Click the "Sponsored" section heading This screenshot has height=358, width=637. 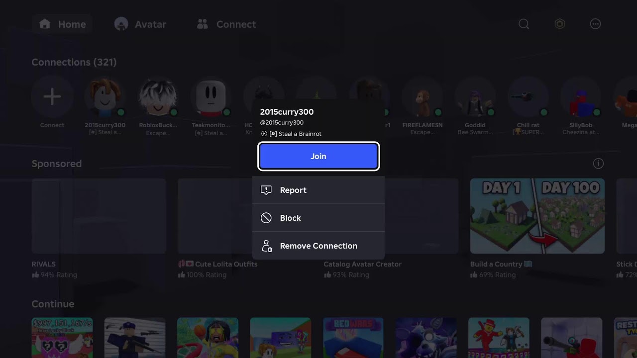click(57, 164)
